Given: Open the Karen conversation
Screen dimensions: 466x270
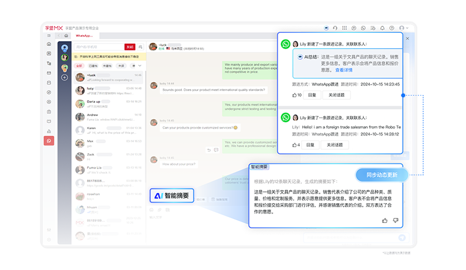Looking at the screenshot, I should (x=109, y=130).
